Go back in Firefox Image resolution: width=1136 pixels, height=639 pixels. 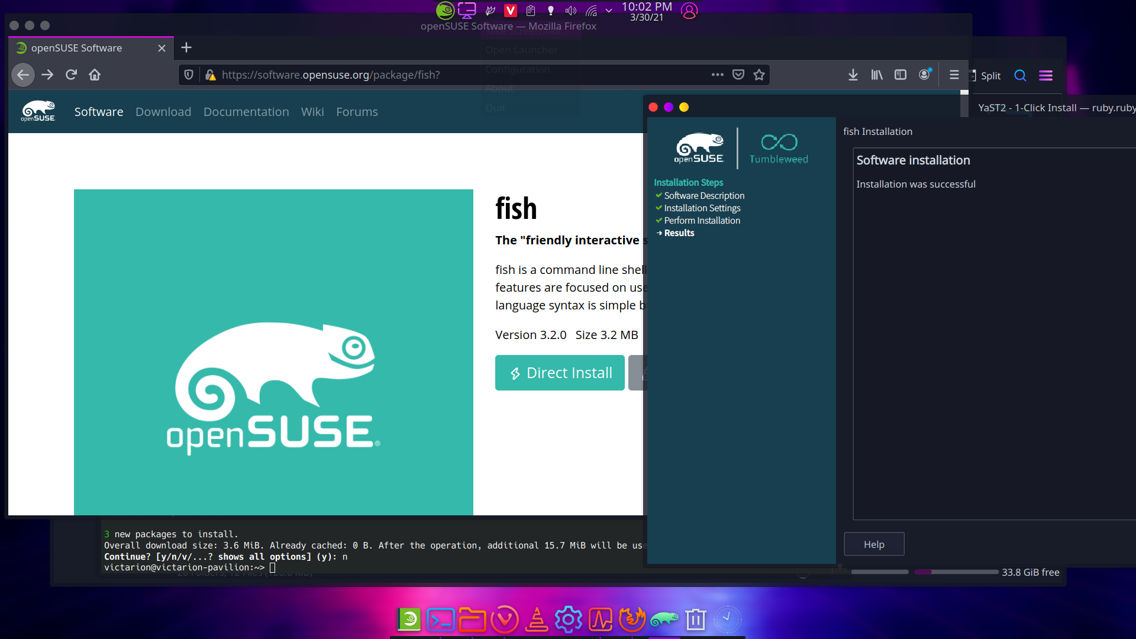(x=23, y=75)
